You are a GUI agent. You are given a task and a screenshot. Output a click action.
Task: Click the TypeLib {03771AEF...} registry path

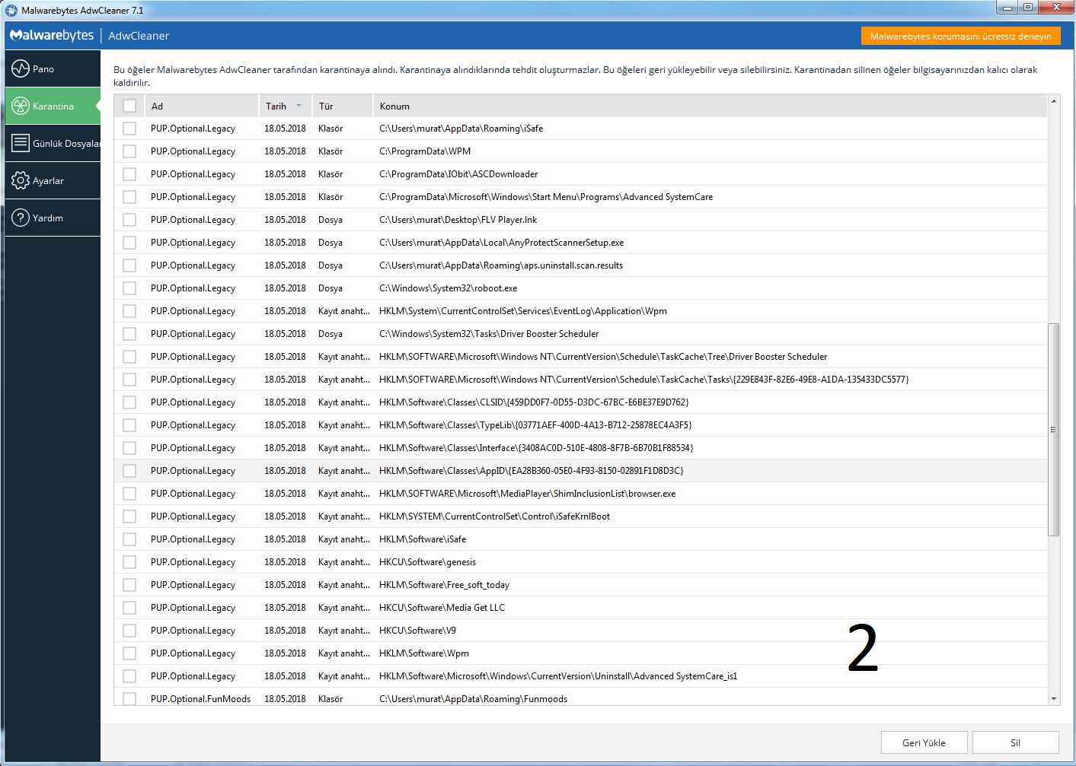click(535, 425)
